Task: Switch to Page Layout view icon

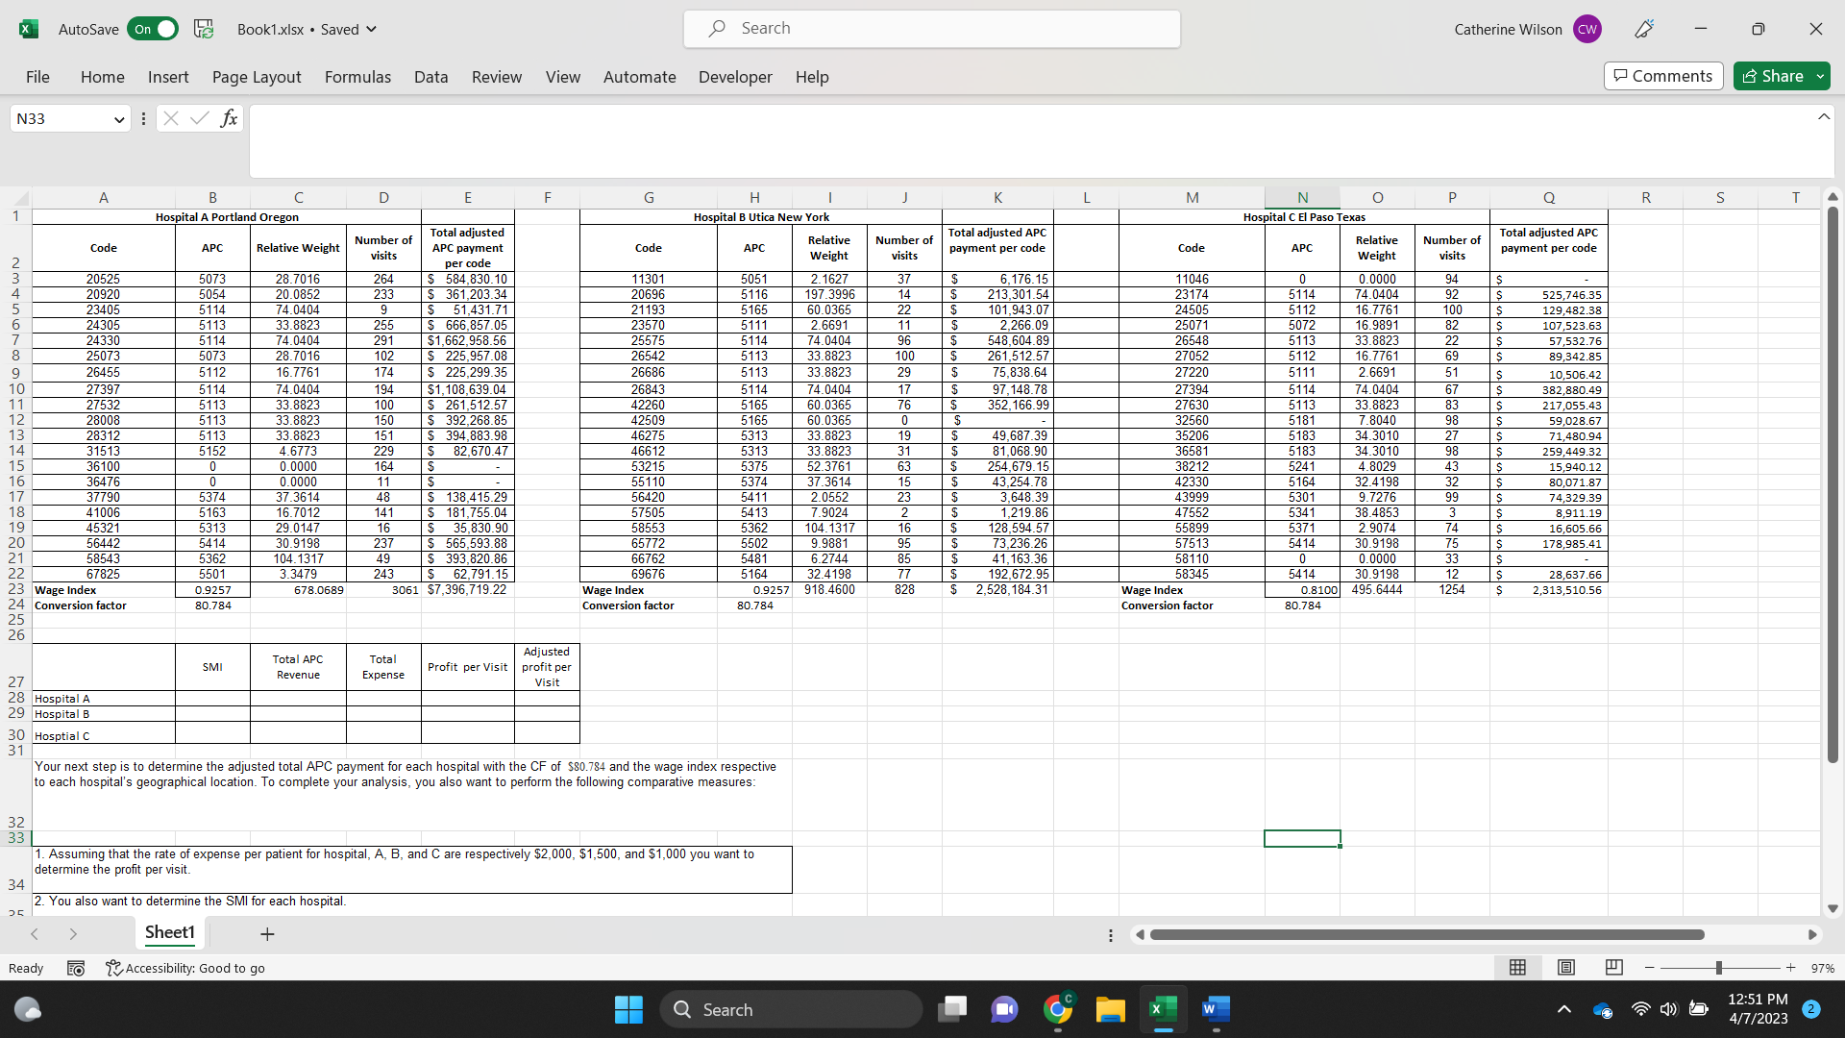Action: pyautogui.click(x=1565, y=967)
